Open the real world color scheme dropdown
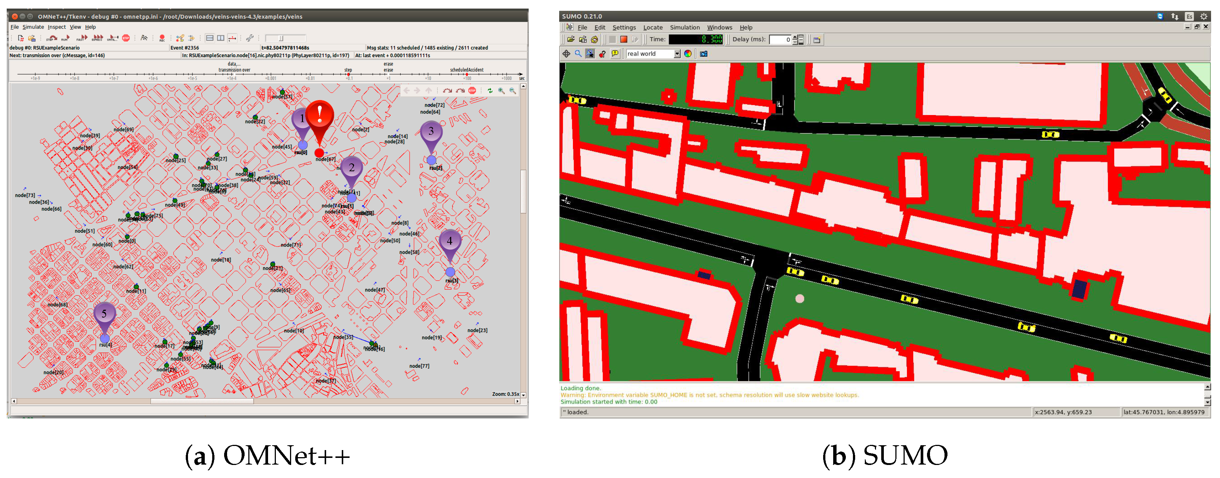This screenshot has width=1220, height=478. pos(677,54)
